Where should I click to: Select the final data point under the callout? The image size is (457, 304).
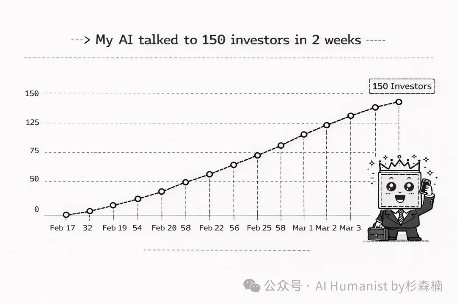[x=399, y=102]
